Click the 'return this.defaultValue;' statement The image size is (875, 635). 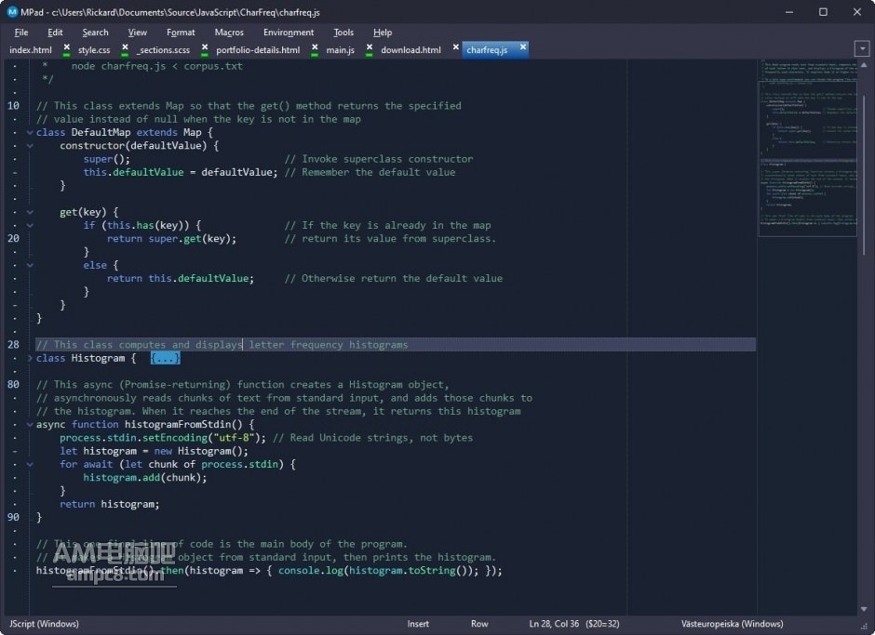(181, 278)
